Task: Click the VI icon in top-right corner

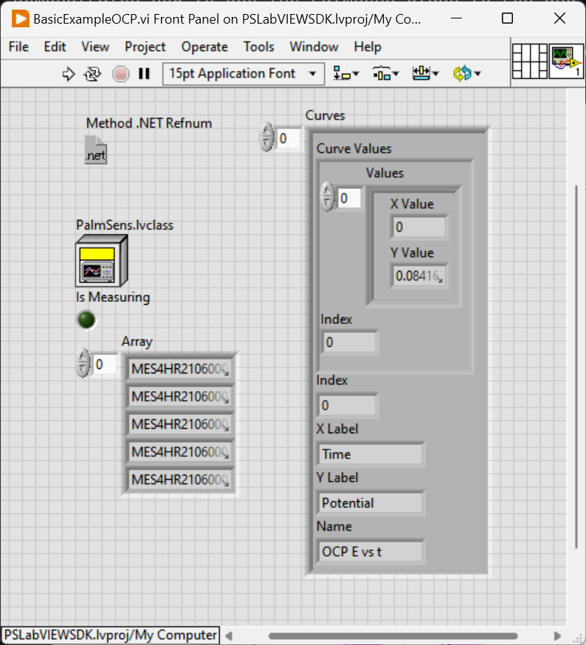Action: 566,61
